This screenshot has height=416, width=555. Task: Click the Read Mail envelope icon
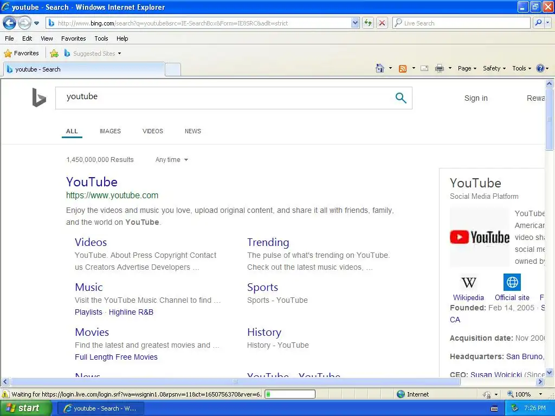point(424,68)
